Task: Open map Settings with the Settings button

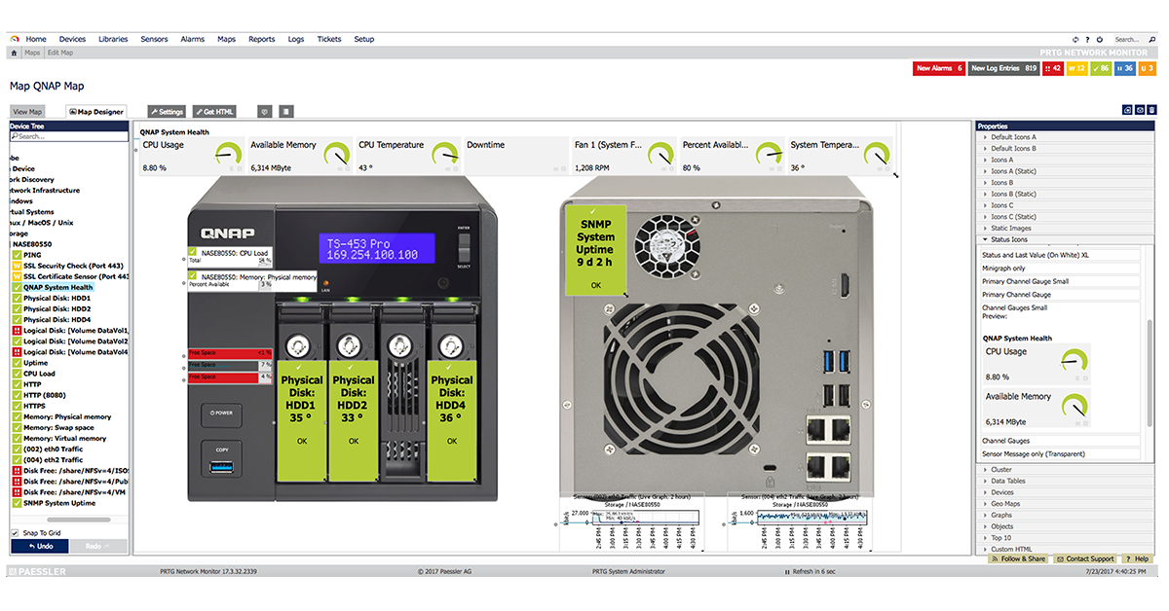Action: click(x=167, y=111)
